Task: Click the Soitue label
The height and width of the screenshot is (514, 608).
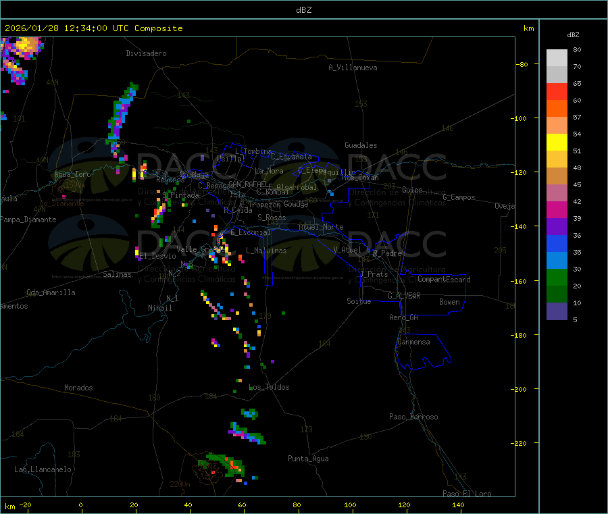Action: [x=359, y=301]
